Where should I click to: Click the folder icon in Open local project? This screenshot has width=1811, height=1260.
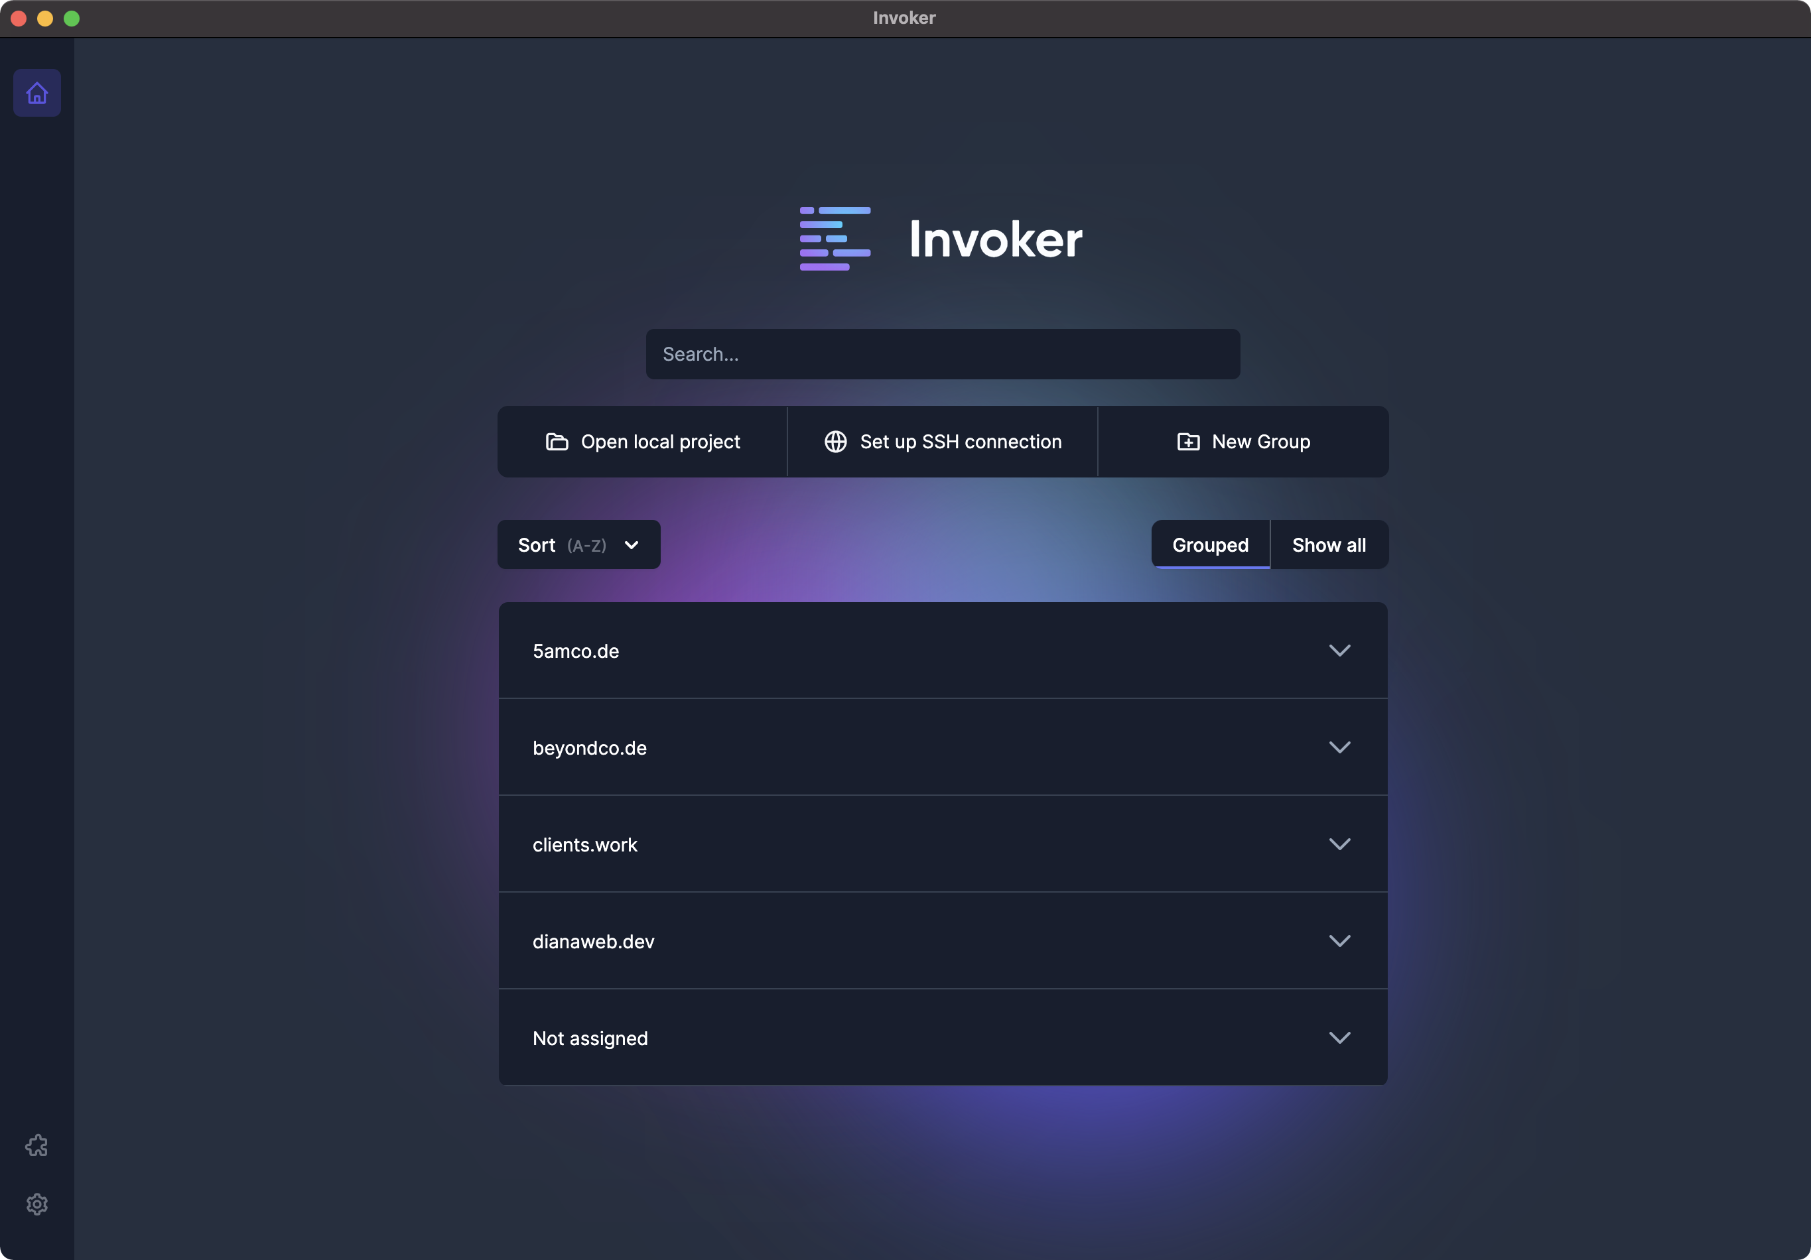coord(556,442)
